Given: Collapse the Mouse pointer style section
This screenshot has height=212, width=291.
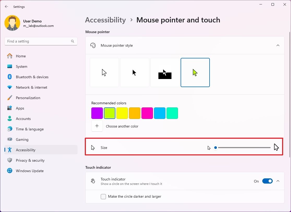Looking at the screenshot, I should point(278,45).
